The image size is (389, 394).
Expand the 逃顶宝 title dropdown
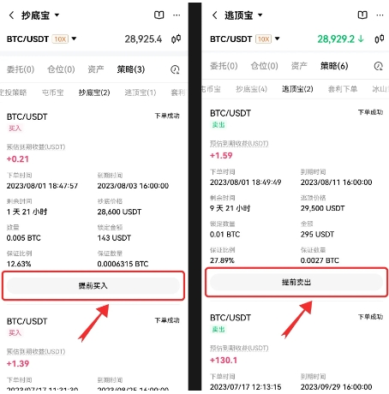pyautogui.click(x=260, y=15)
